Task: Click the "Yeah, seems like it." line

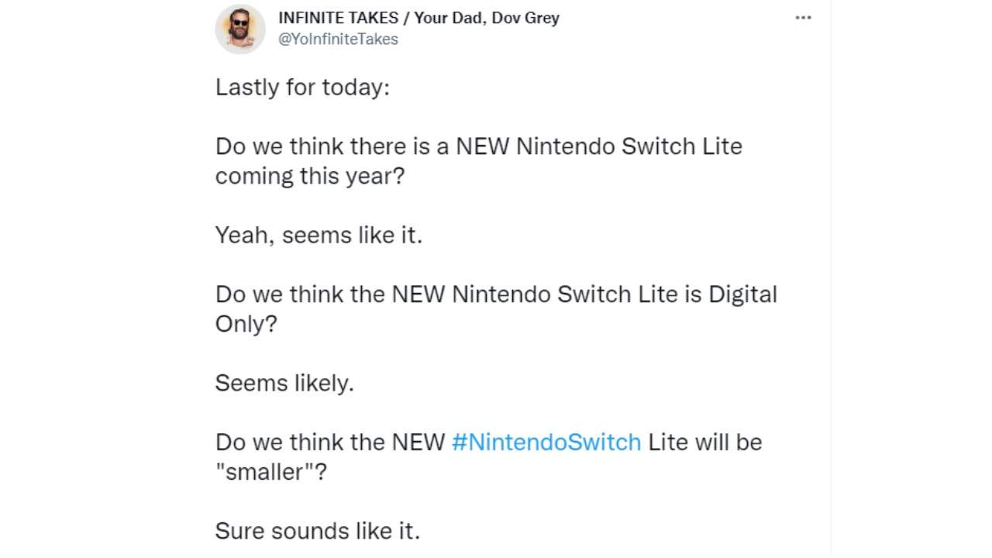Action: pyautogui.click(x=319, y=235)
